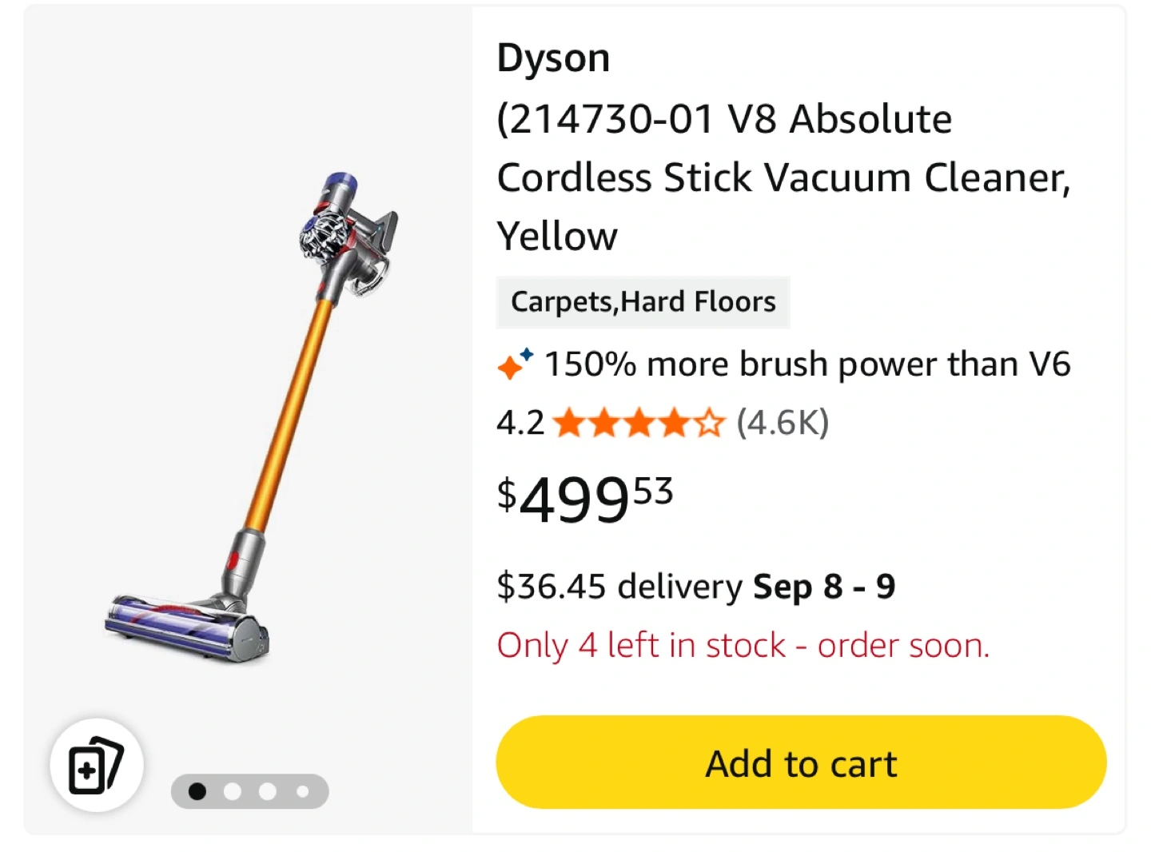Click the empty fifth rating star

coord(709,423)
